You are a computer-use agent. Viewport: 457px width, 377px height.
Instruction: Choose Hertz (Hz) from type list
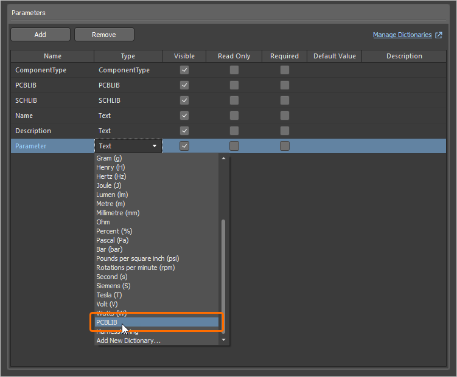click(x=157, y=176)
